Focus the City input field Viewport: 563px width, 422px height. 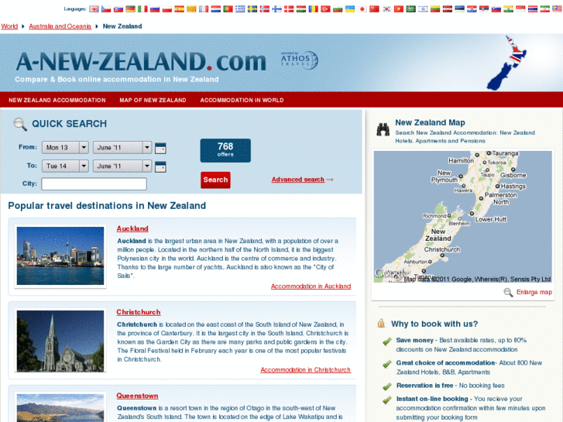pos(94,184)
